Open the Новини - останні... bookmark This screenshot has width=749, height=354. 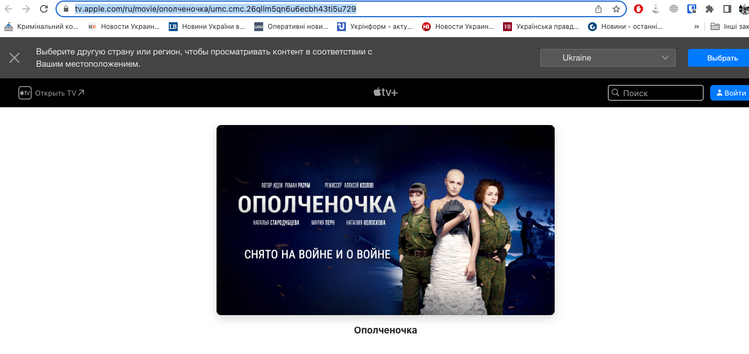pyautogui.click(x=625, y=26)
